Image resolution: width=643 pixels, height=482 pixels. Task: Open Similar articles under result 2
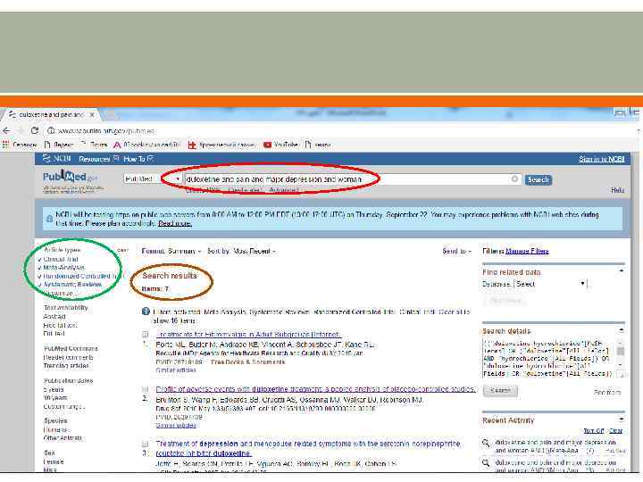pos(176,425)
